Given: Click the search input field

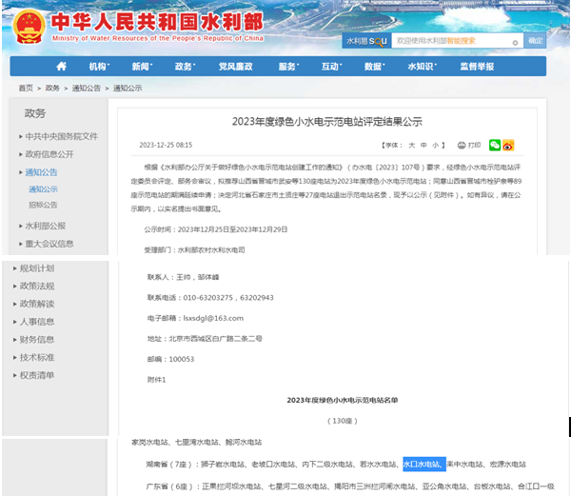Looking at the screenshot, I should [455, 41].
